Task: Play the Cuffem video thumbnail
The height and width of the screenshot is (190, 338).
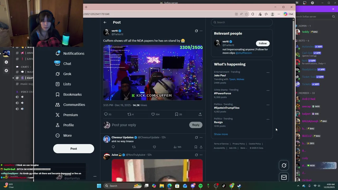Action: point(153,73)
